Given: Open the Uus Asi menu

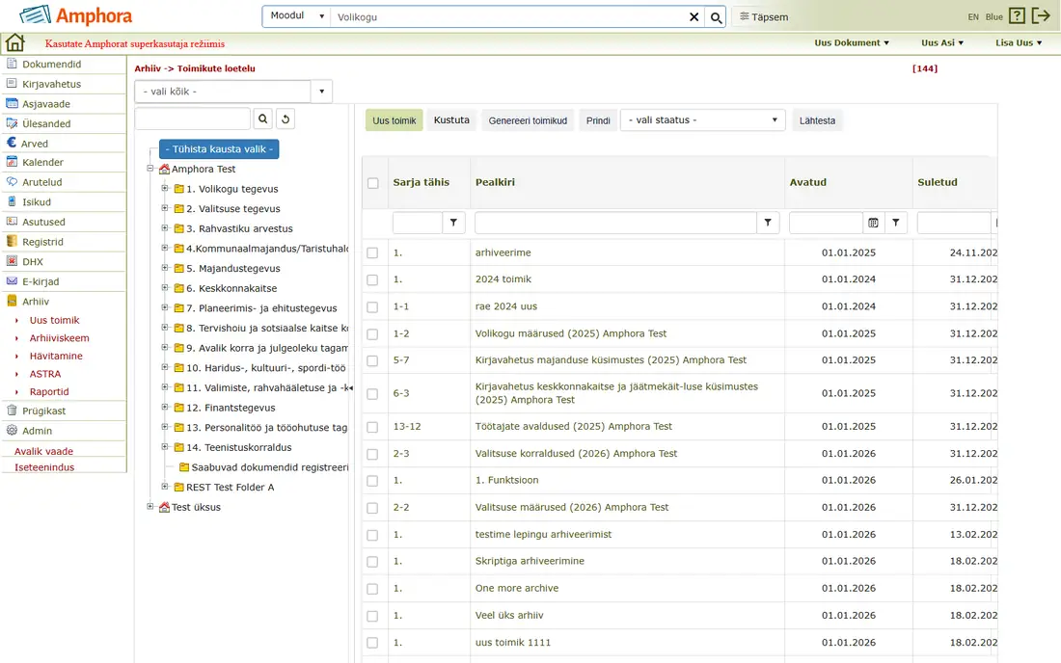Looking at the screenshot, I should click(942, 42).
